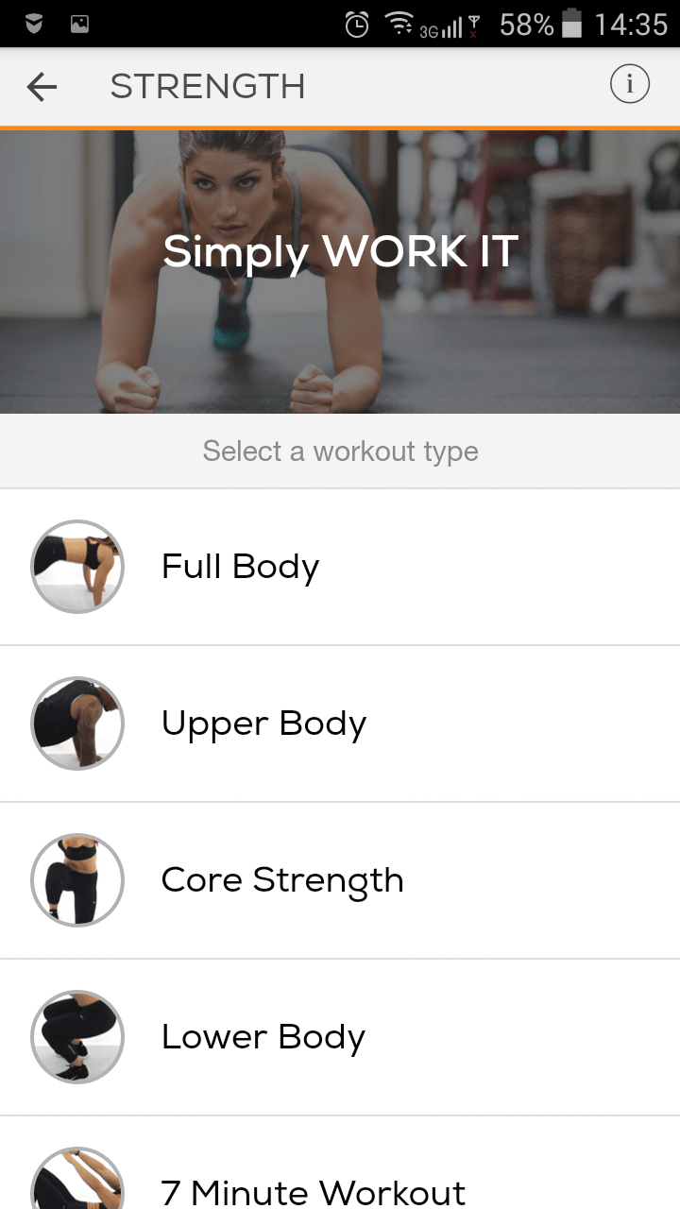Viewport: 680px width, 1209px height.
Task: Tap the image notification icon
Action: [x=80, y=26]
